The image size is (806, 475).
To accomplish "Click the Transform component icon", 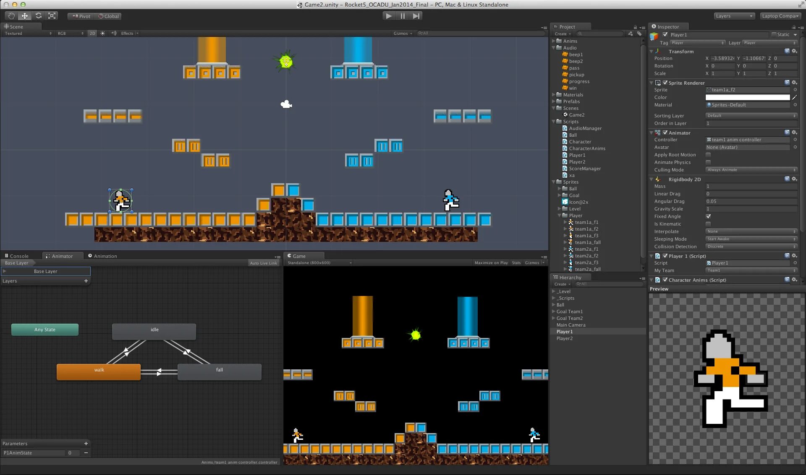I will point(658,51).
